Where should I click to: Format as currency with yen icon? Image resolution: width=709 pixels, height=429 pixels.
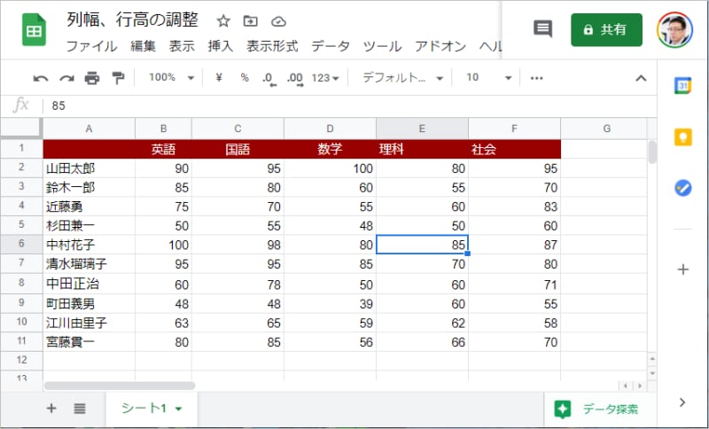coord(219,78)
